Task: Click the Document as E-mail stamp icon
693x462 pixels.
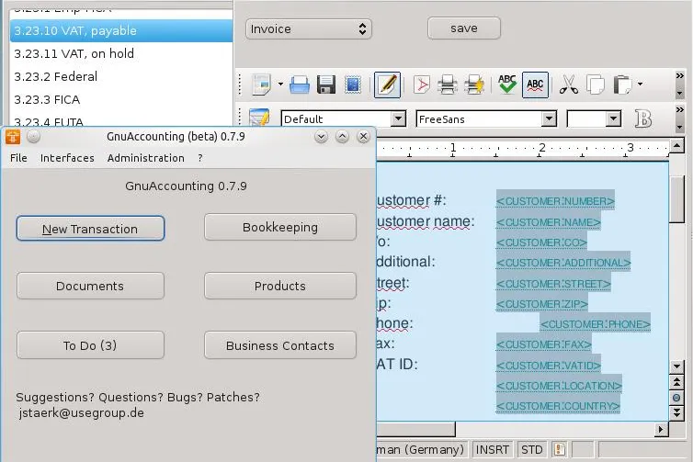Action: click(353, 85)
